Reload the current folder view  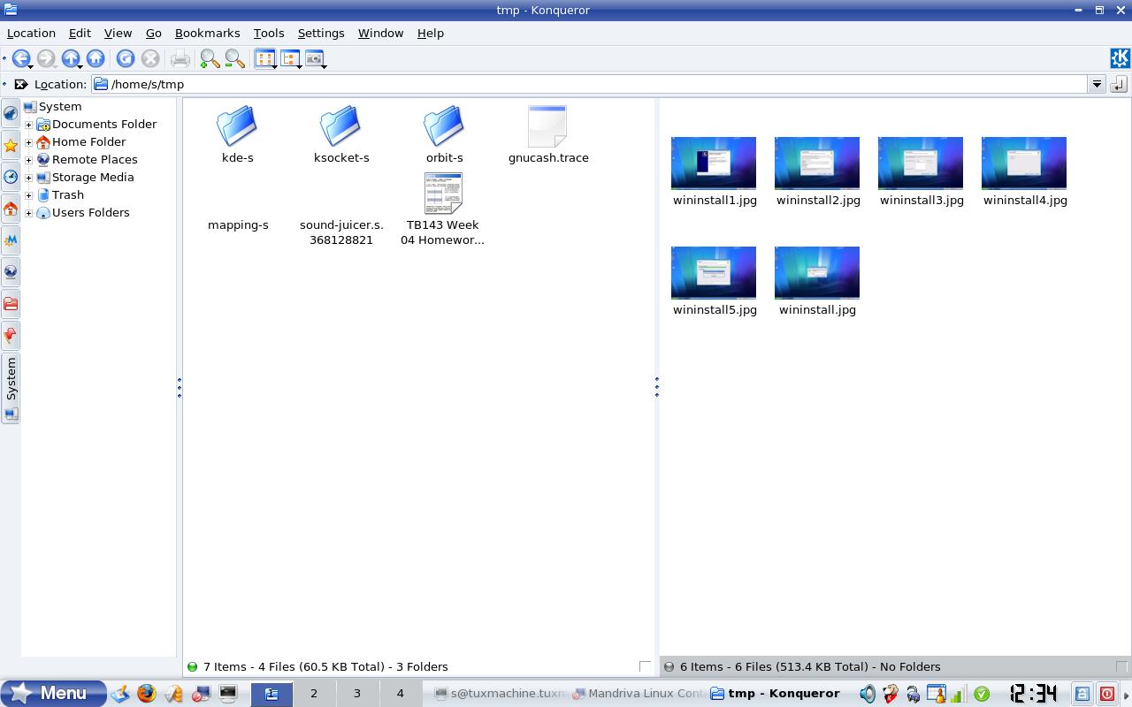click(126, 58)
